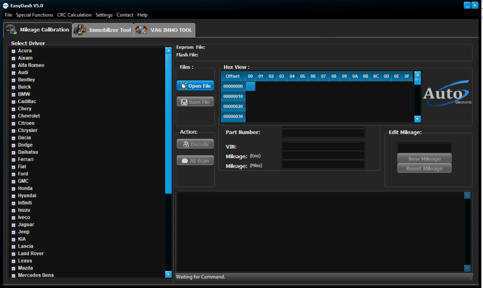Screen dimensions: 483x288
Task: Expand the Audi driver node
Action: [13, 73]
